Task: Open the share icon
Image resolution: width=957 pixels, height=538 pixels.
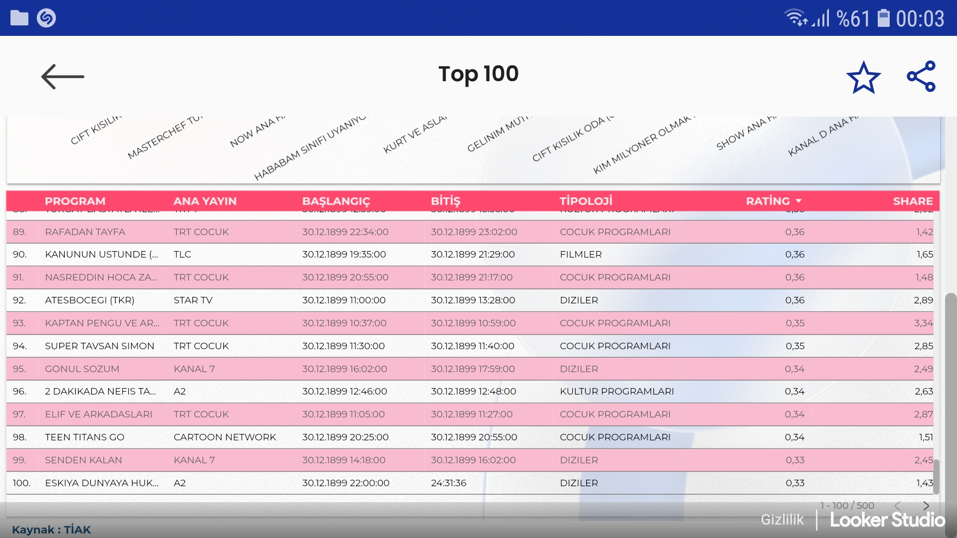Action: pos(921,77)
